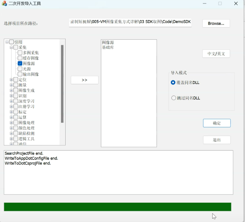The image size is (245, 222).
Task: Click the Browse... button
Action: click(x=216, y=24)
